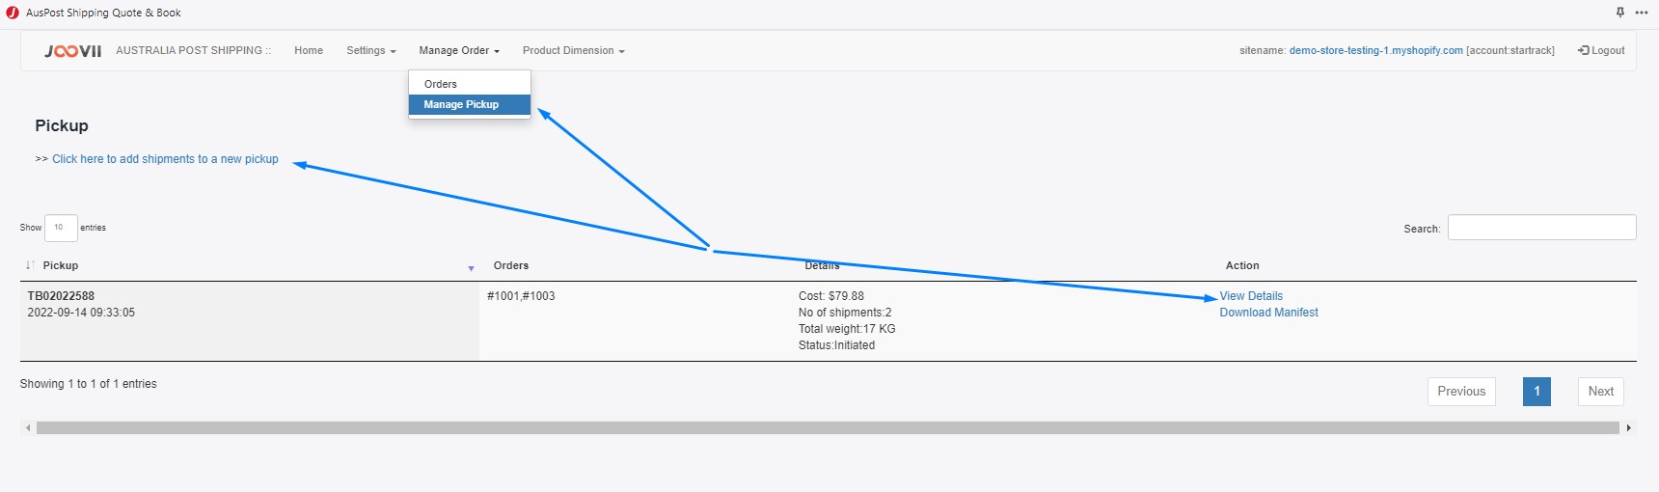Open the show entries count selector
This screenshot has width=1659, height=492.
pos(61,228)
